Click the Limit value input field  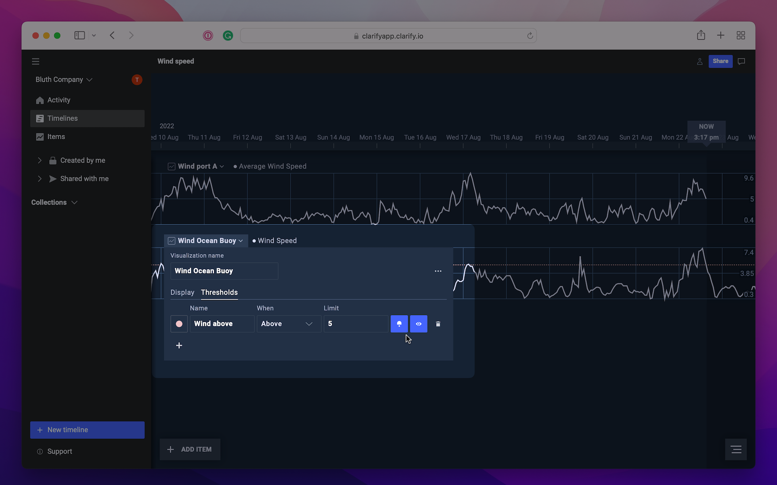pos(356,324)
